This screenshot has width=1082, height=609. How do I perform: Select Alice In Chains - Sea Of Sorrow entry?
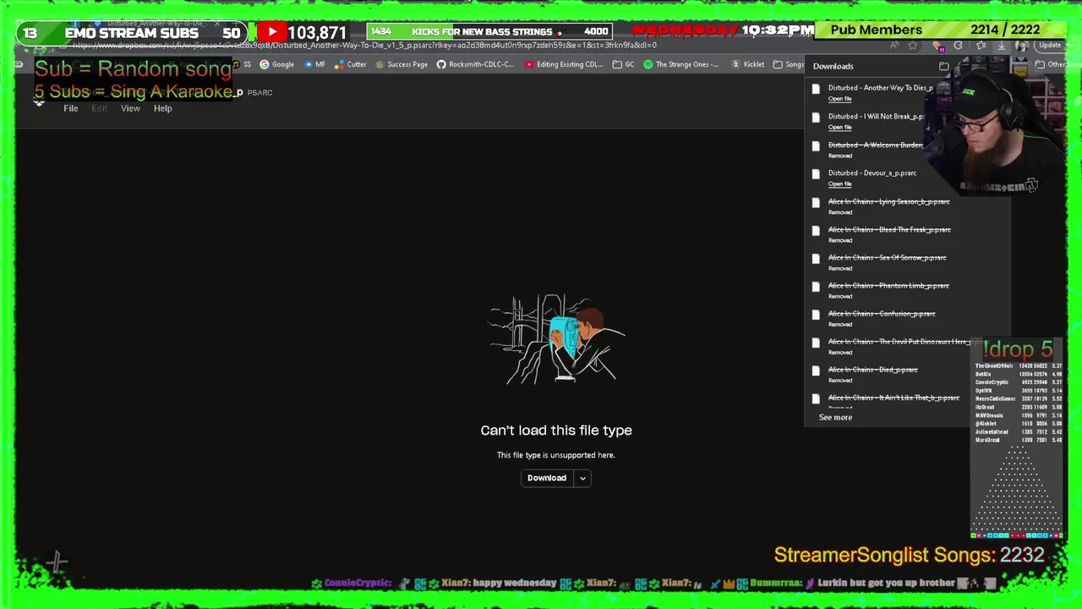tap(888, 257)
